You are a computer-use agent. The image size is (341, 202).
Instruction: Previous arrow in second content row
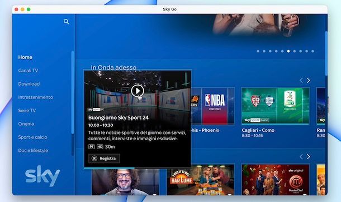coord(301,157)
